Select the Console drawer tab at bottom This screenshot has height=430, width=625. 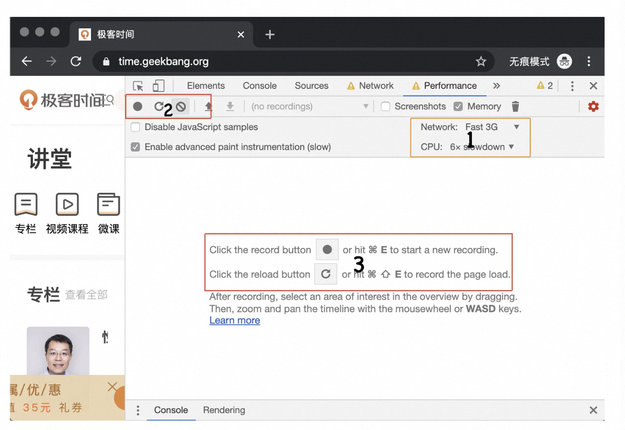click(171, 410)
